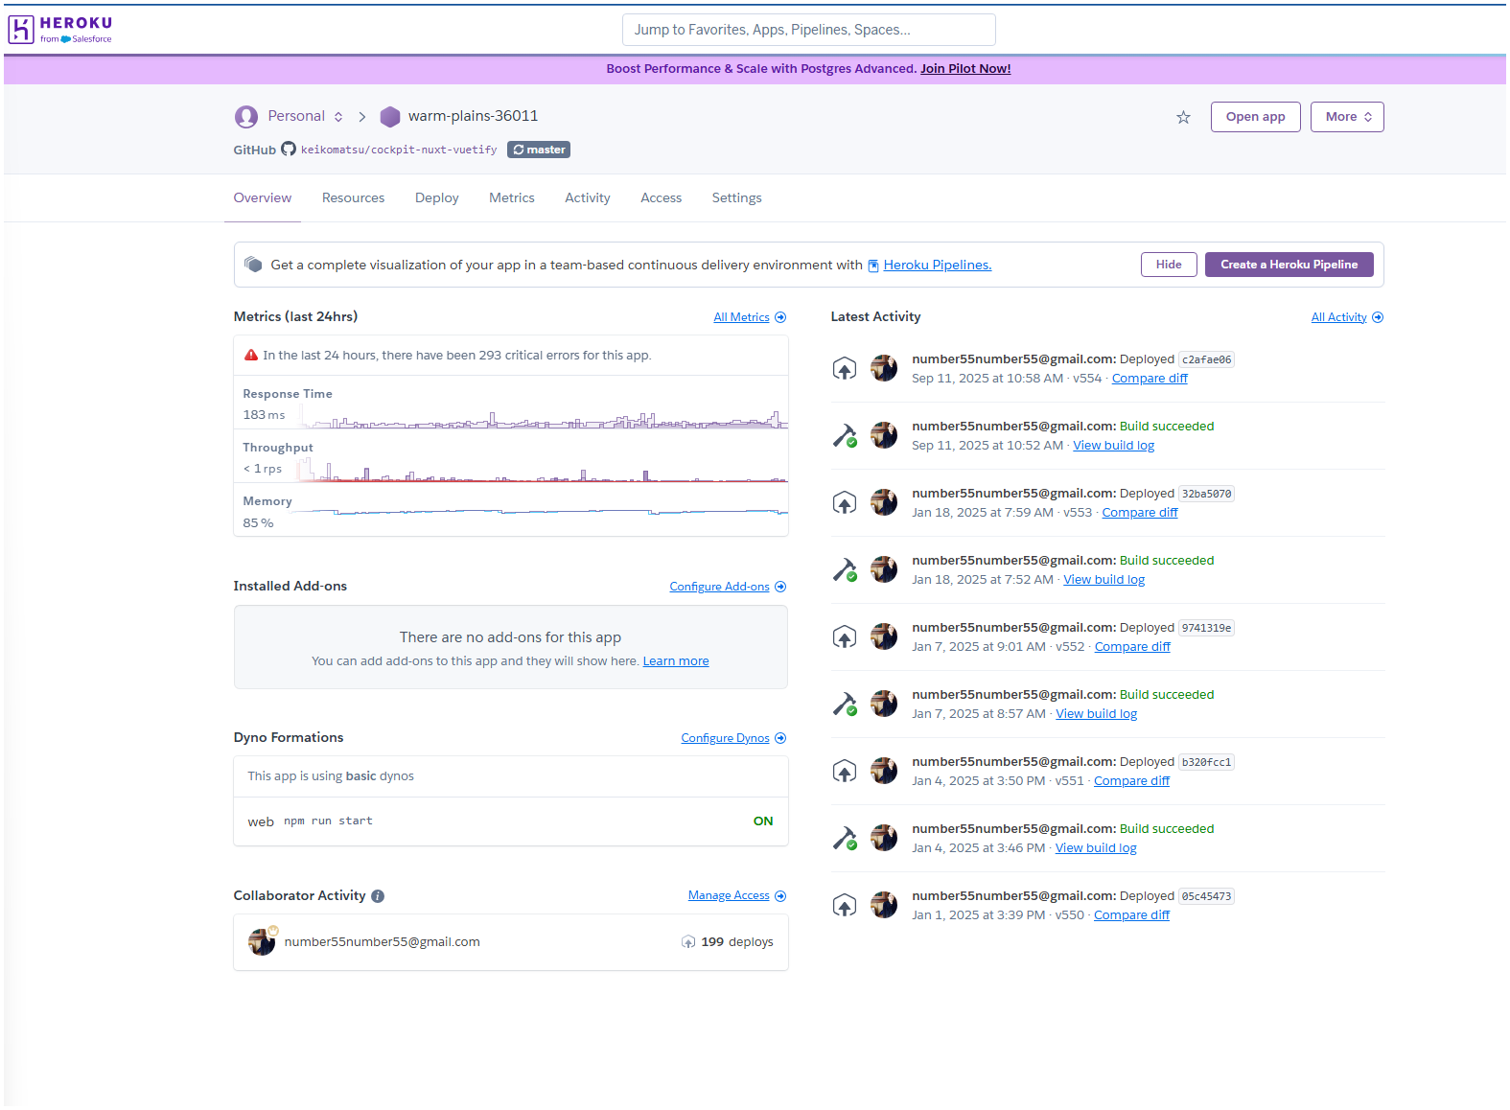Click the Open app button

pyautogui.click(x=1255, y=117)
